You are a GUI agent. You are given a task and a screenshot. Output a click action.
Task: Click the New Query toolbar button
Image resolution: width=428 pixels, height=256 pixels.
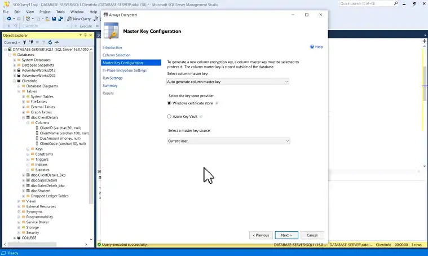79,19
